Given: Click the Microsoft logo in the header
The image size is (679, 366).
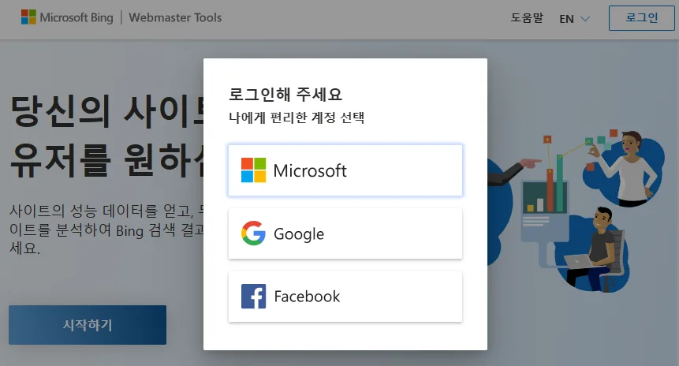Looking at the screenshot, I should [x=28, y=17].
